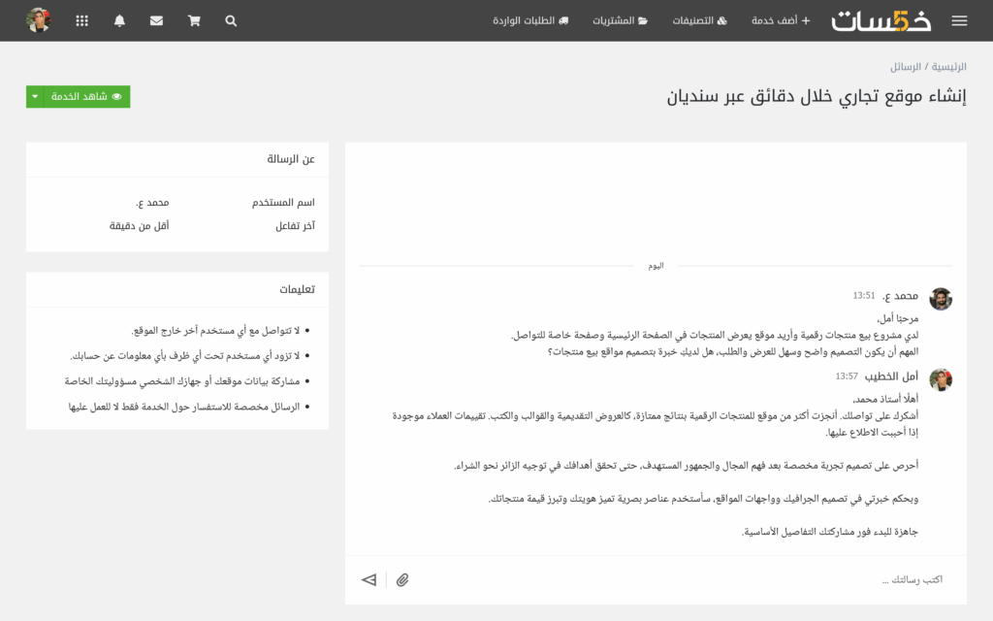Open the shopping cart icon

coord(193,19)
